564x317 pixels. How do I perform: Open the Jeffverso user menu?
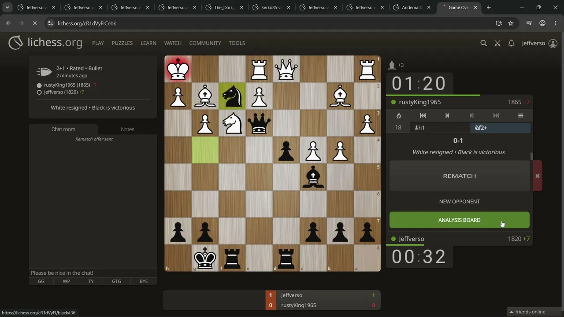539,43
